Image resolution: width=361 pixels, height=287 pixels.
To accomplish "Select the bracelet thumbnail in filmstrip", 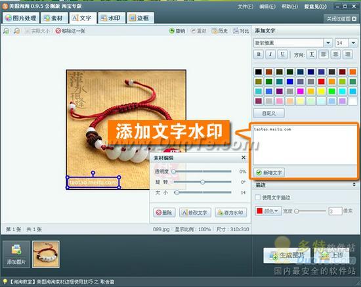I will click(46, 254).
